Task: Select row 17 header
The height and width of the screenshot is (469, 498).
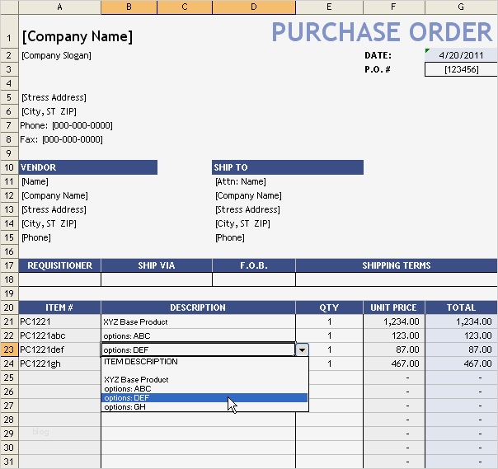Action: point(9,265)
